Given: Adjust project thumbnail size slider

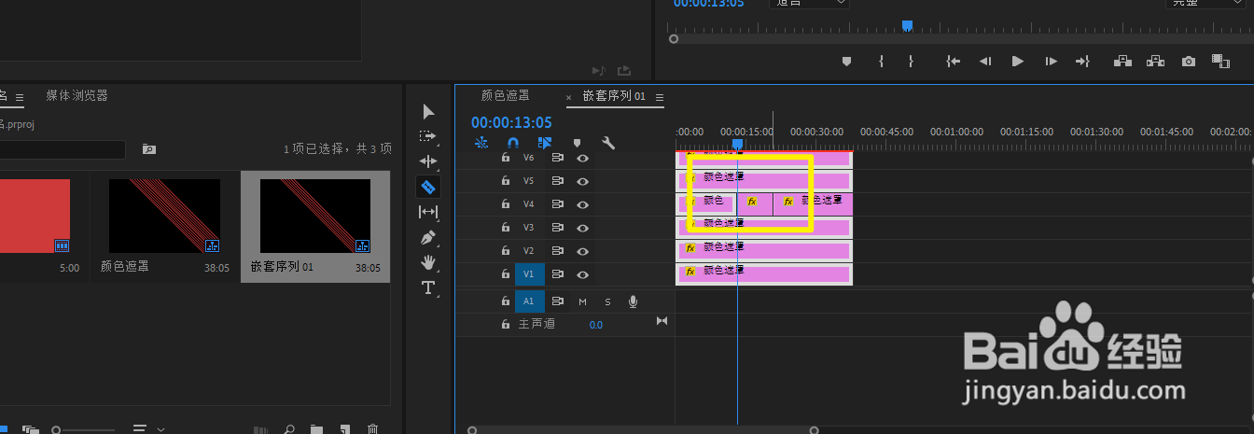Looking at the screenshot, I should tap(56, 429).
